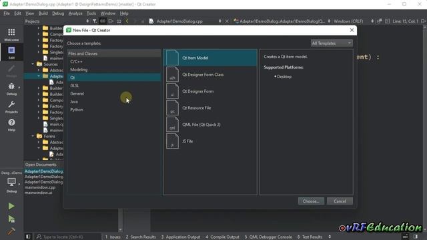This screenshot has height=240, width=427.
Task: Click the Cancel button
Action: pyautogui.click(x=340, y=201)
